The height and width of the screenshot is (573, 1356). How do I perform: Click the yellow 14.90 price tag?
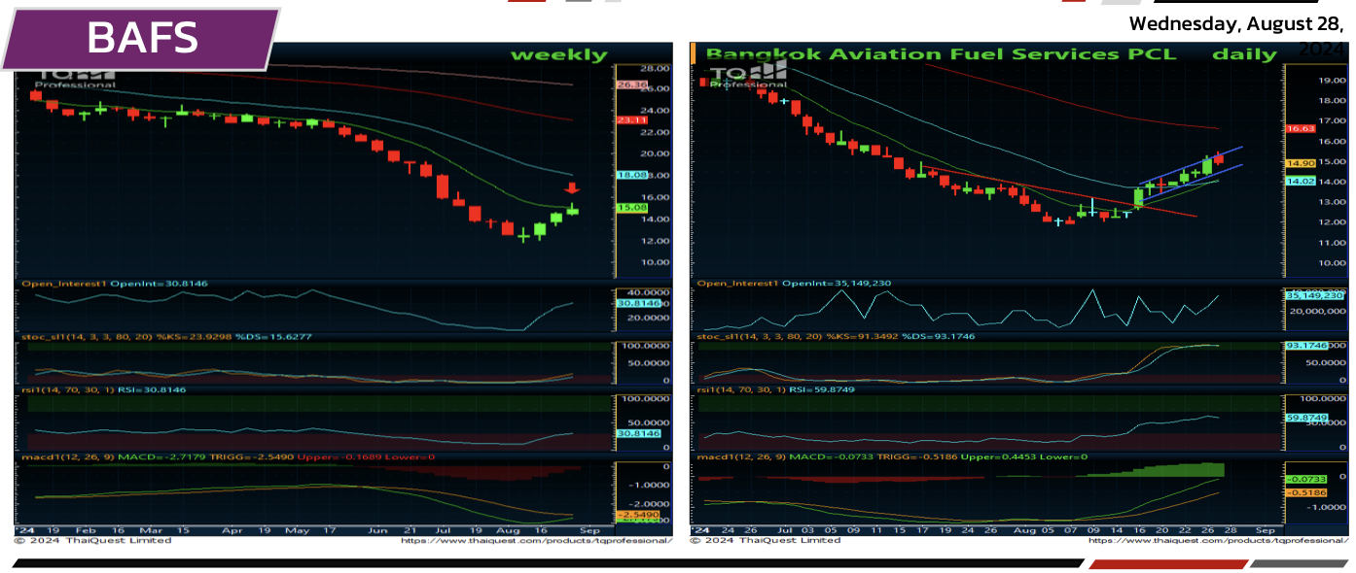(1301, 163)
